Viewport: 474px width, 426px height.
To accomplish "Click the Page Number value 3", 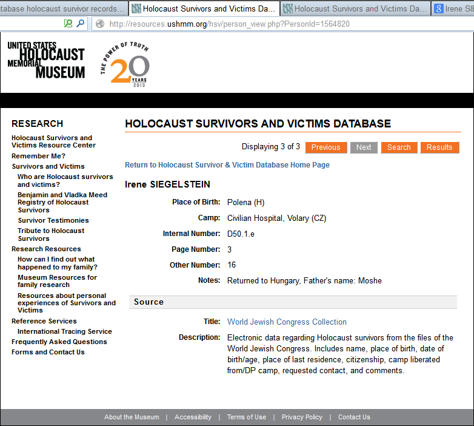I will 230,249.
